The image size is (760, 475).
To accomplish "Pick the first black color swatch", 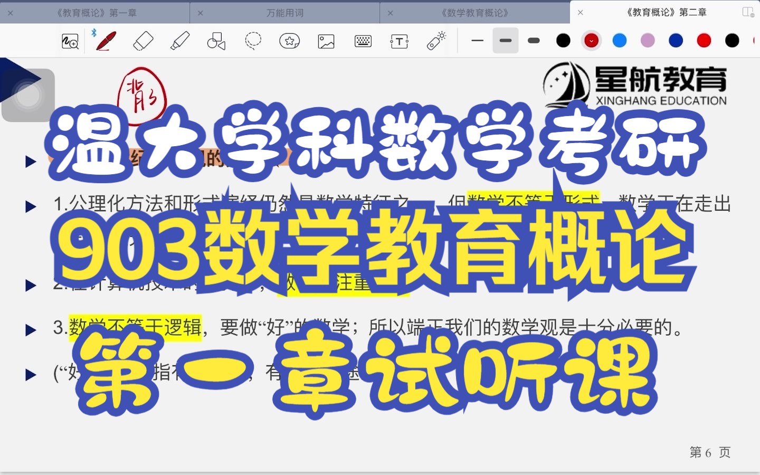I will point(564,41).
